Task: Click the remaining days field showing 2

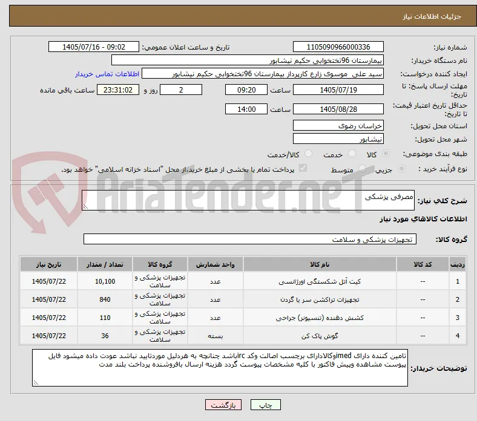Action: point(181,90)
